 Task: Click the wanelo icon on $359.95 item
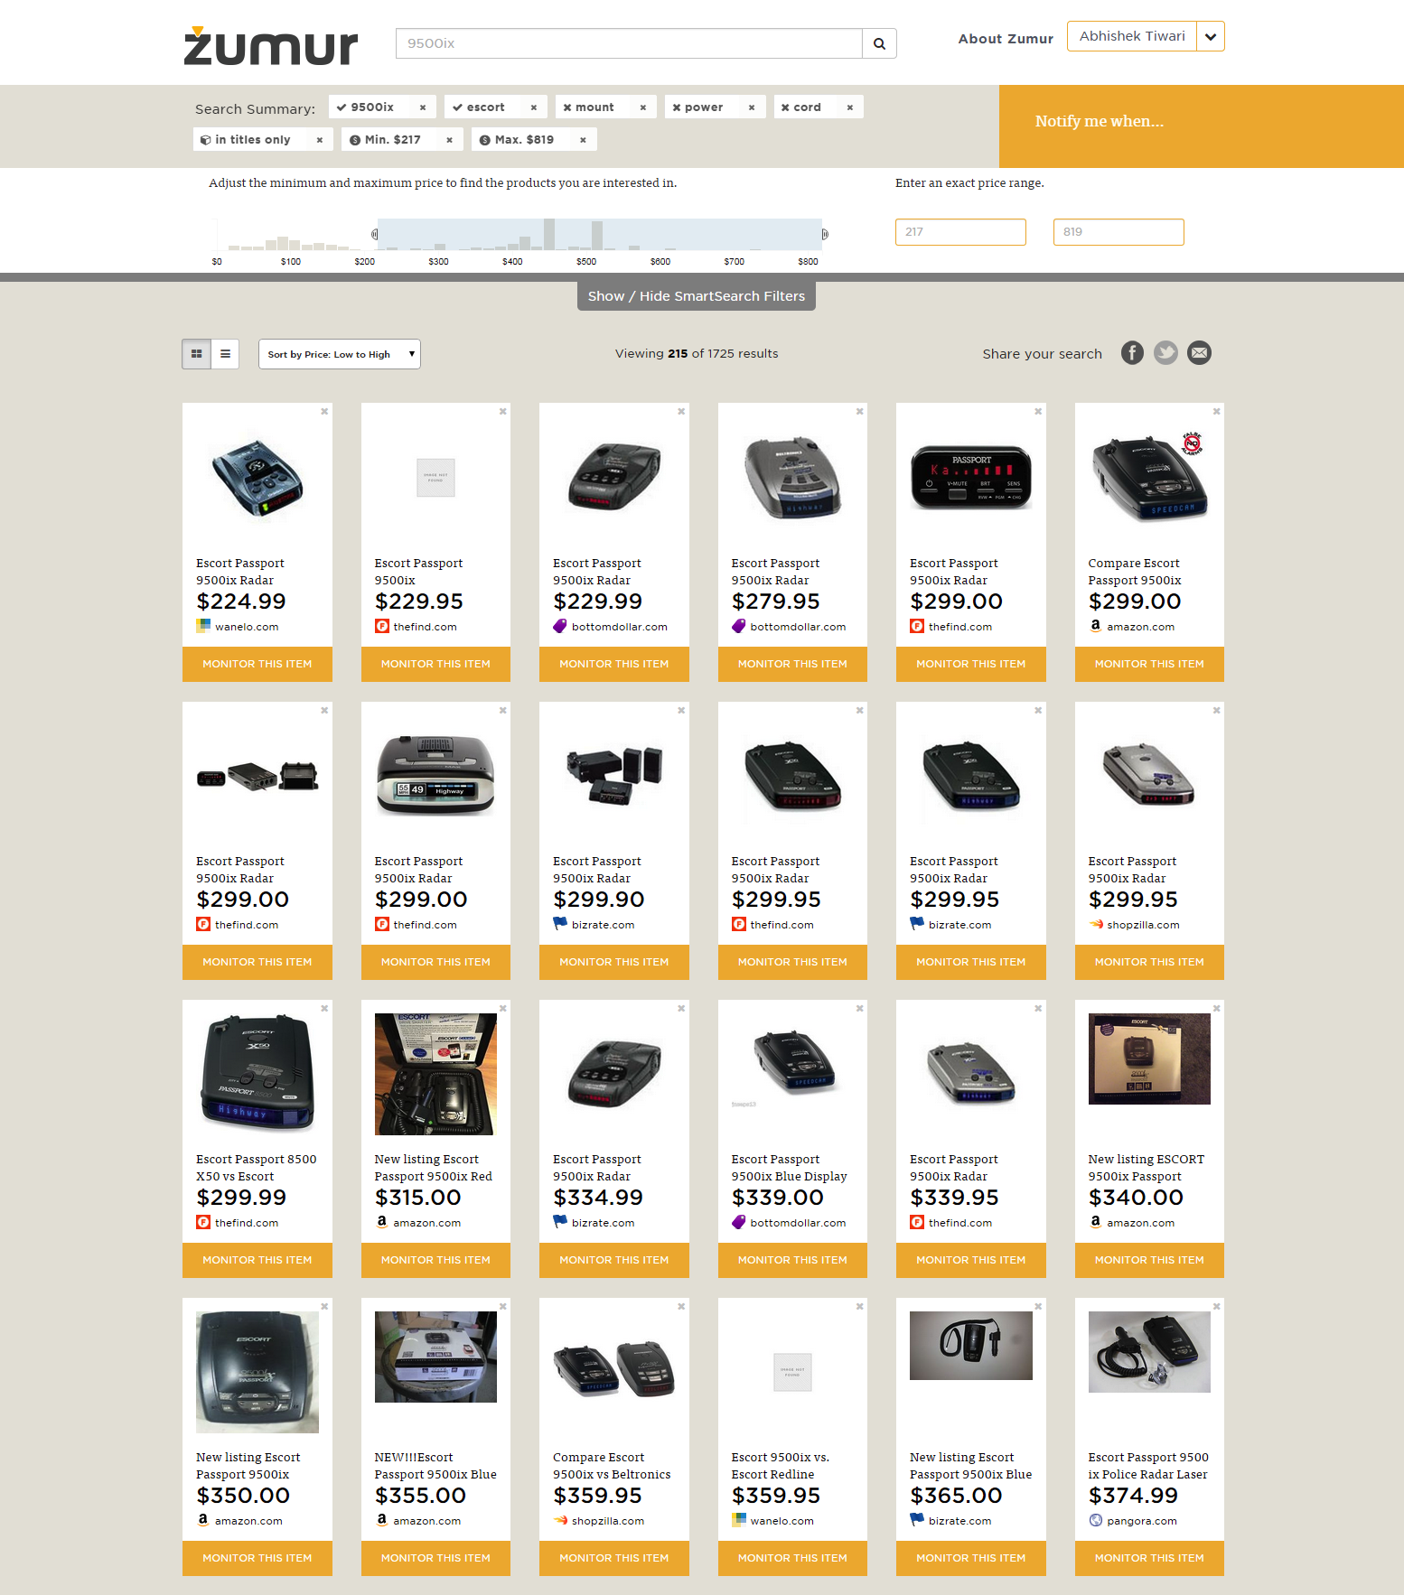pos(738,1520)
